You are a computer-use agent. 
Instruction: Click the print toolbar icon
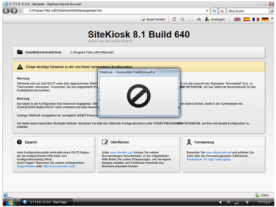pyautogui.click(x=198, y=19)
